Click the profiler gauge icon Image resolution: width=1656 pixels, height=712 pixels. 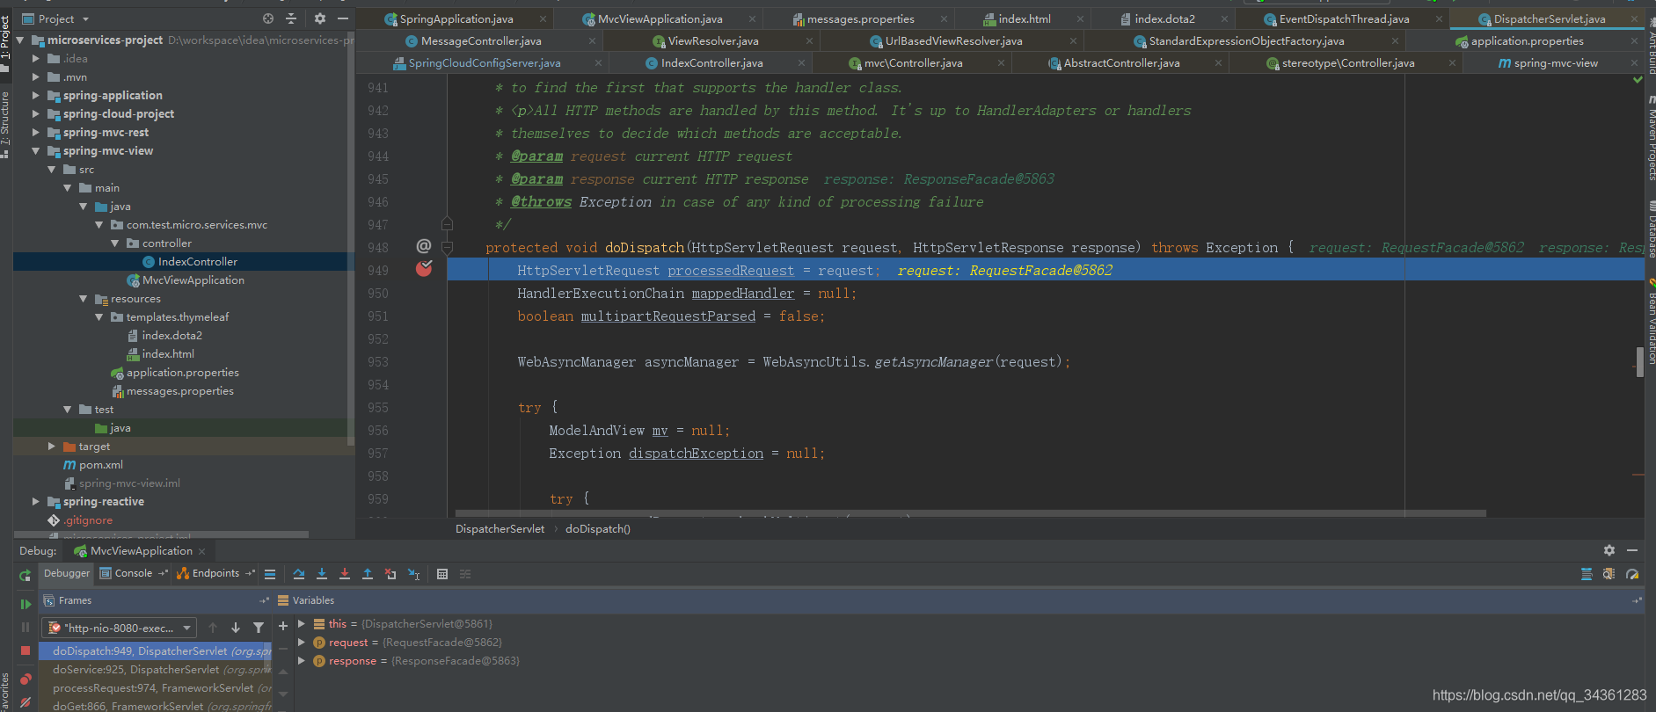click(1632, 574)
